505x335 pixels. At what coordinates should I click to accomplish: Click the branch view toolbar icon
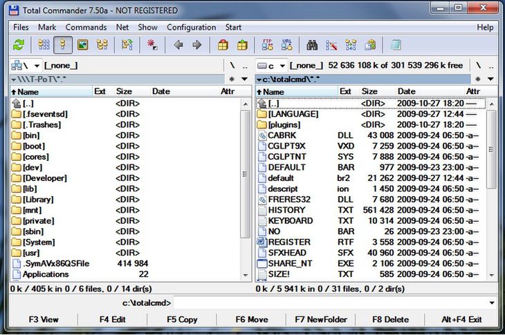127,45
